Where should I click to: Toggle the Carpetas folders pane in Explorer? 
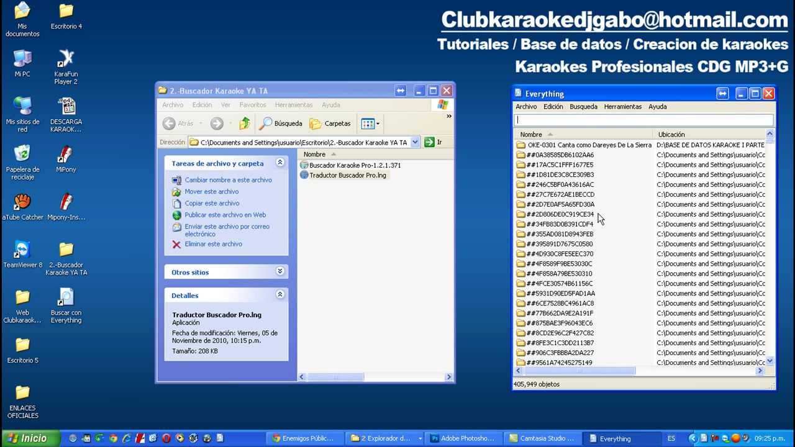click(x=330, y=124)
